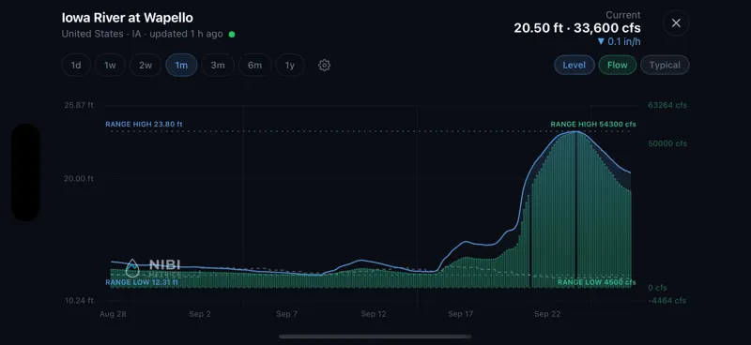Click the 'Aug 28' date axis label
Image resolution: width=751 pixels, height=345 pixels.
[x=113, y=314]
